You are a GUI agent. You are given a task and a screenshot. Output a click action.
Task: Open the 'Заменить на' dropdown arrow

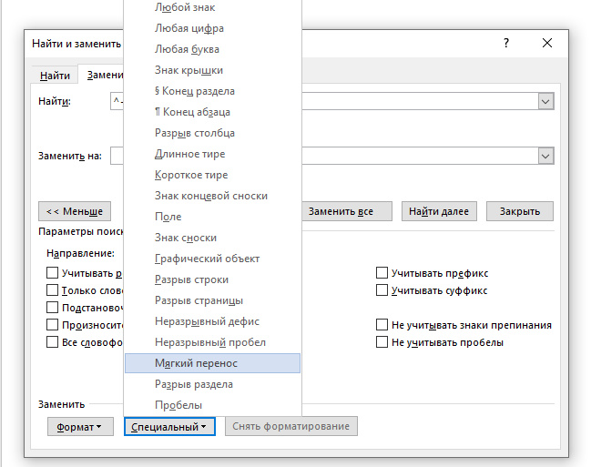click(545, 156)
